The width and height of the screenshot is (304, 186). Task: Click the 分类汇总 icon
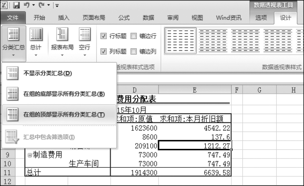pyautogui.click(x=13, y=34)
